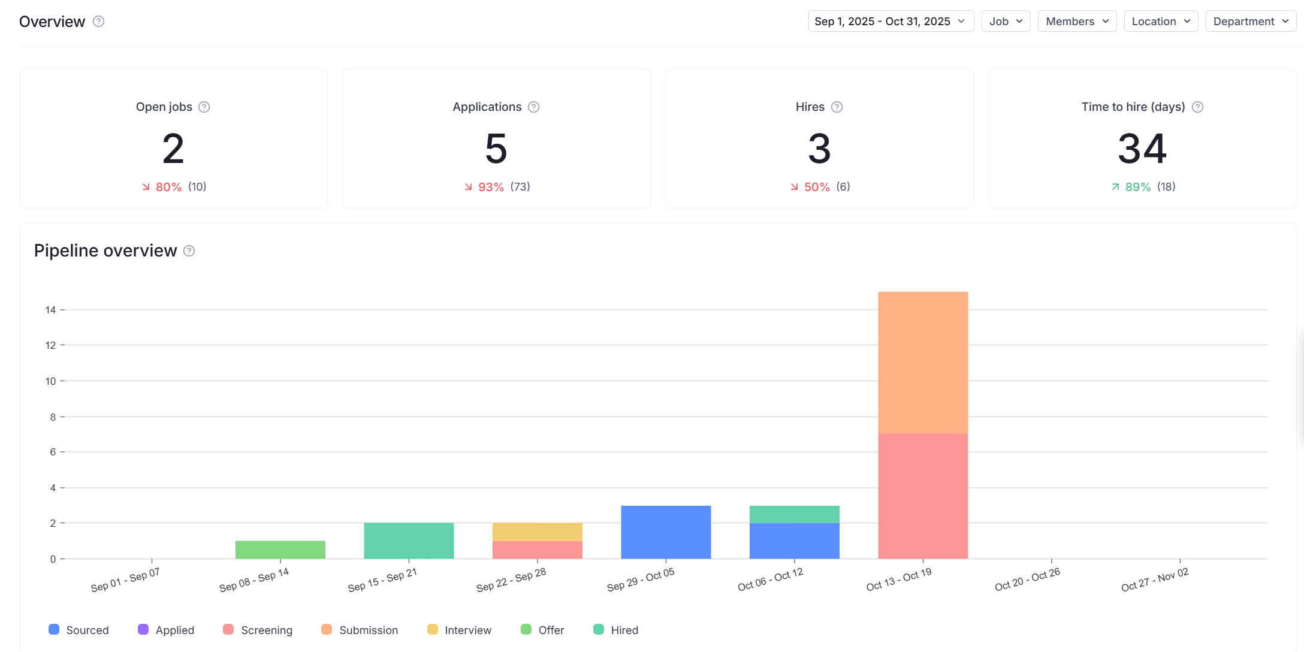The width and height of the screenshot is (1304, 652).
Task: Toggle Applied series in chart legend
Action: click(x=166, y=630)
